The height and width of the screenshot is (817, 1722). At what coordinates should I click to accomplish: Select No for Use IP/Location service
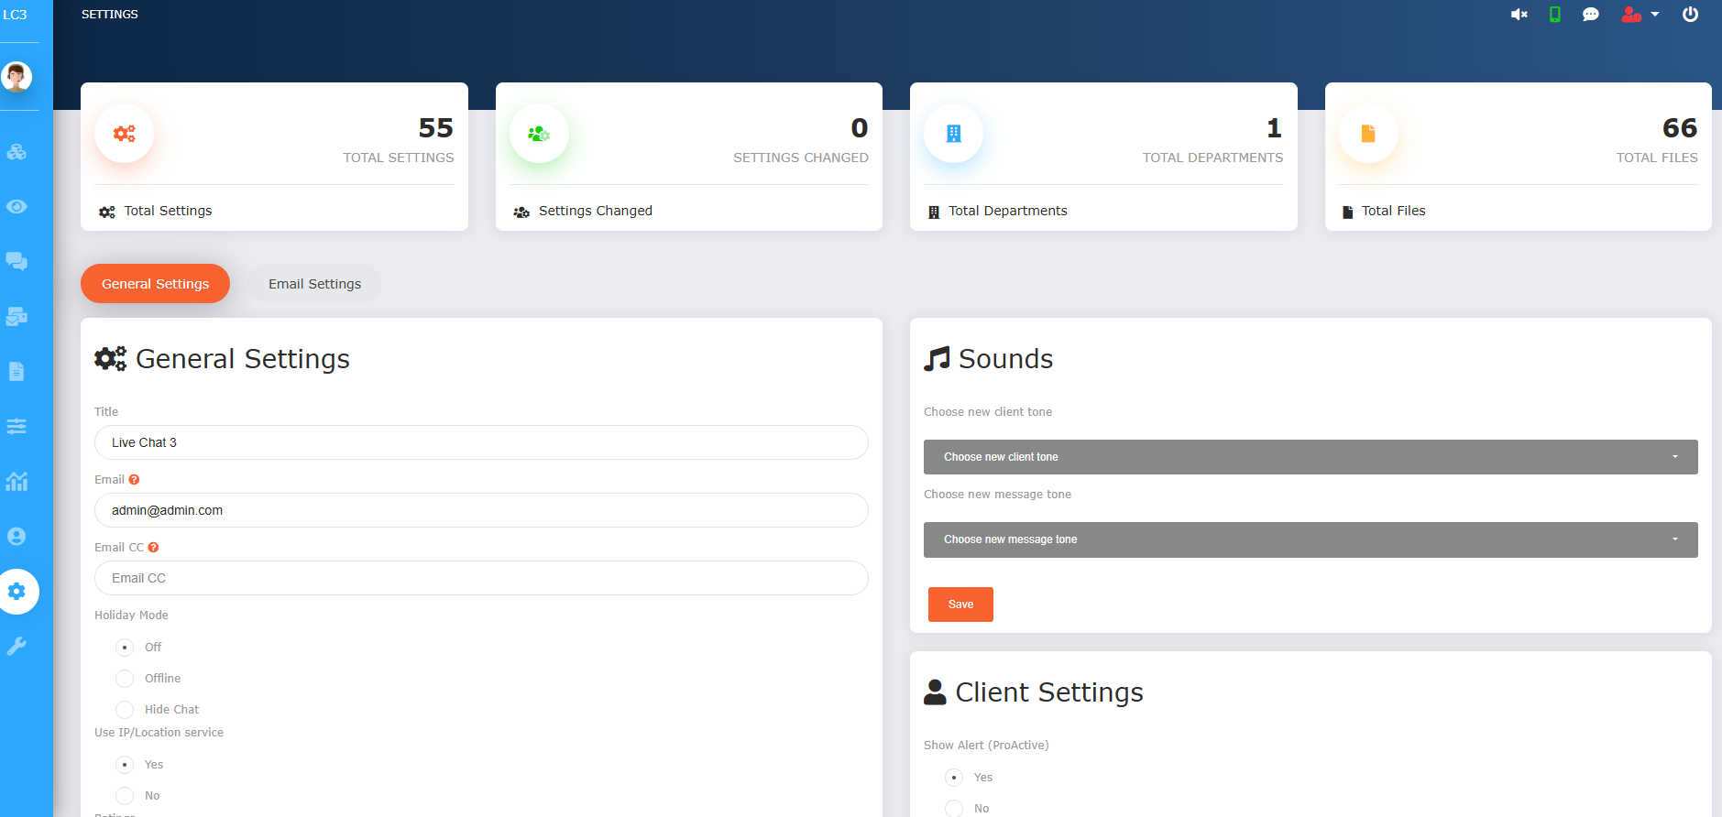(125, 796)
